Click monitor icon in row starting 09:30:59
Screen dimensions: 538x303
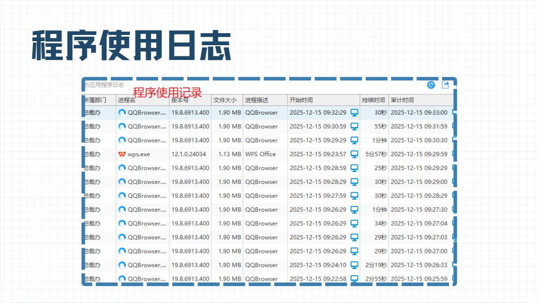[x=354, y=126]
